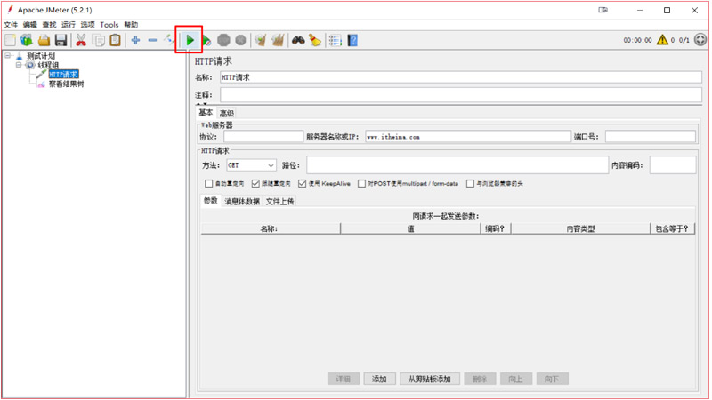Clear results with single broom icon
This screenshot has width=712, height=400.
click(x=261, y=40)
